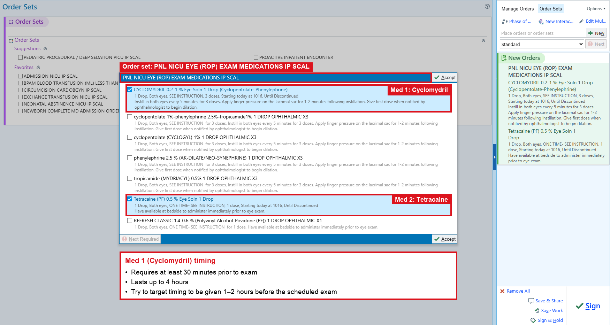Viewport: 610px width, 325px height.
Task: Click the Next Required button
Action: (140, 239)
